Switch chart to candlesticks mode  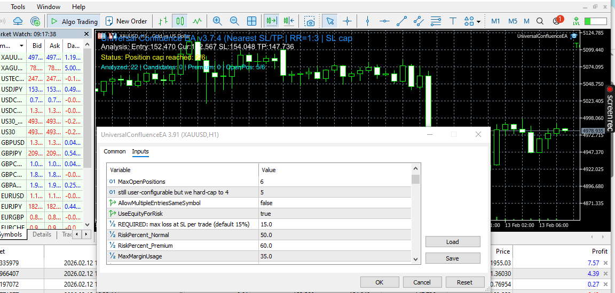180,21
